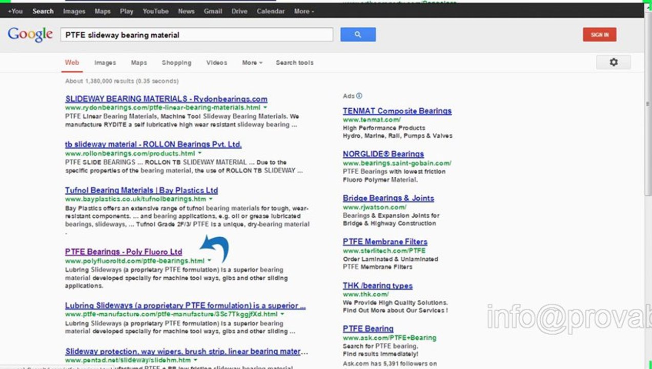Open News from the top bar
Viewport: 652px width, 369px height.
[x=187, y=11]
